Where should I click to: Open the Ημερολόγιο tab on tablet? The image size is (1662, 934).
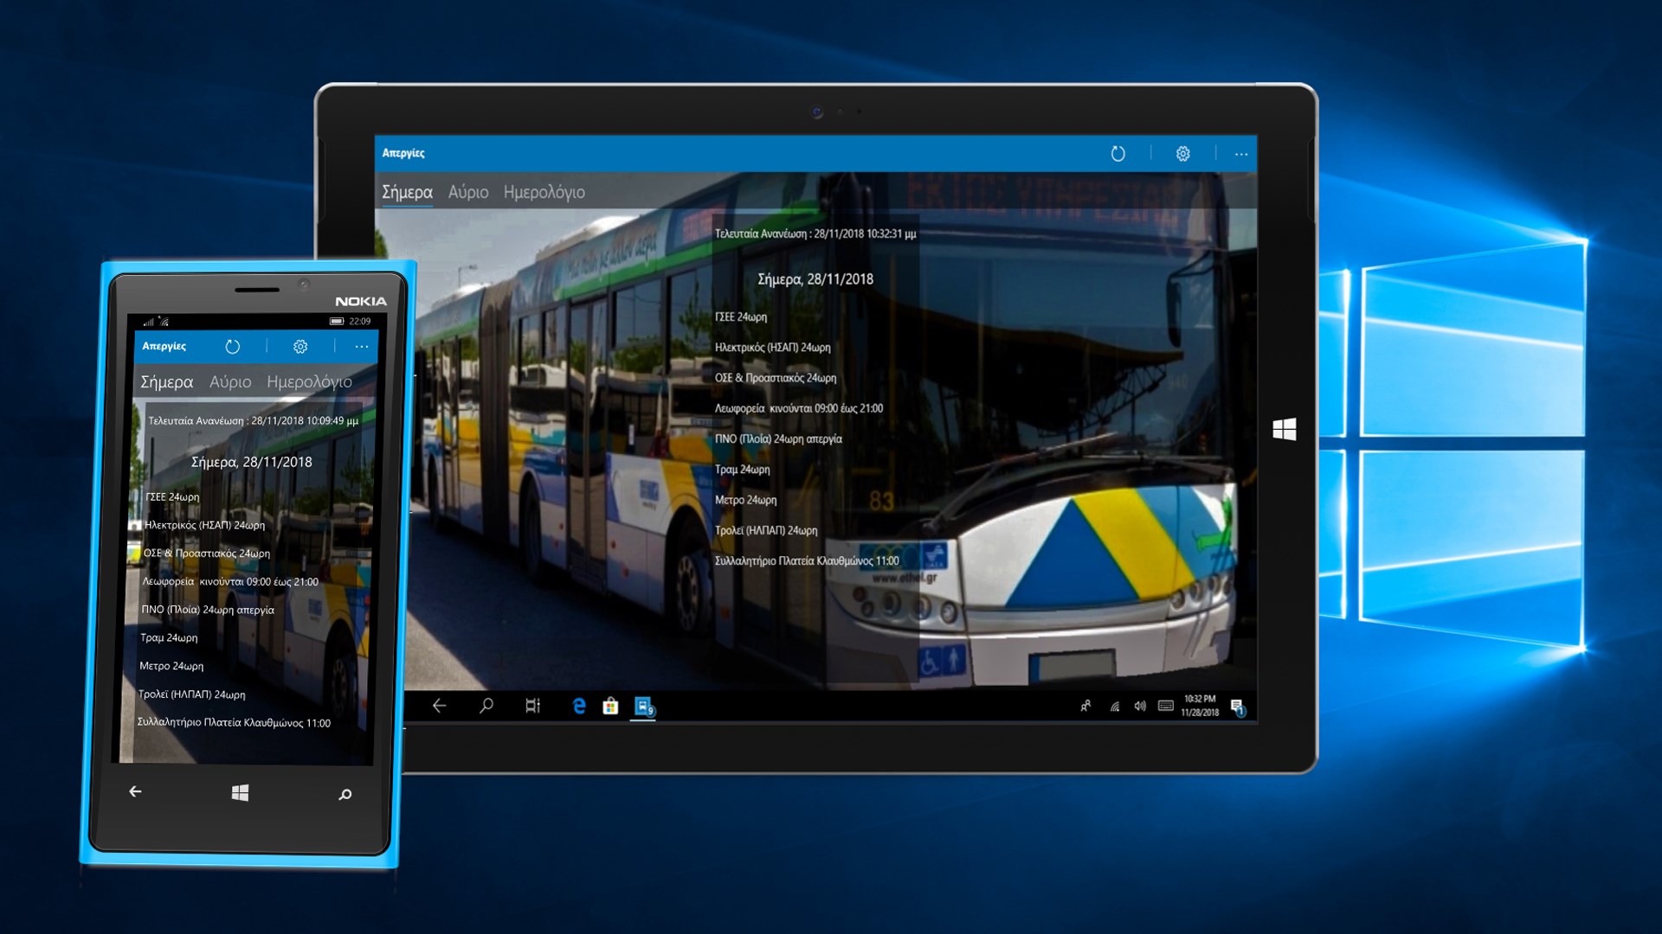click(544, 192)
